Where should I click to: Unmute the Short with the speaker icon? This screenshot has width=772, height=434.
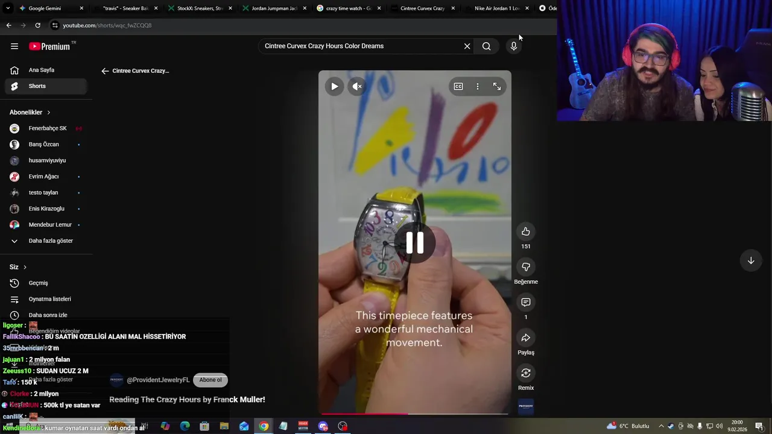point(357,86)
